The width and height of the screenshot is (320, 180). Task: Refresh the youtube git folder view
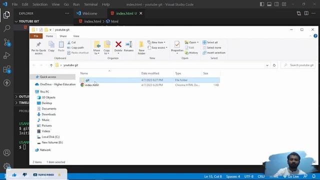tap(274, 65)
